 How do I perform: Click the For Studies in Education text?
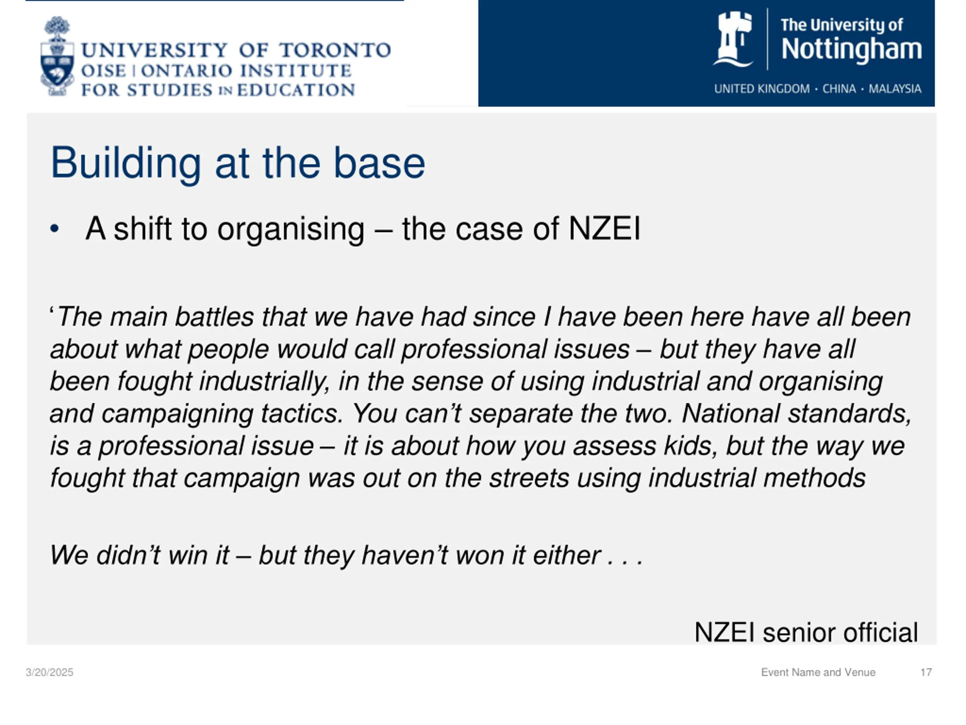[x=218, y=90]
